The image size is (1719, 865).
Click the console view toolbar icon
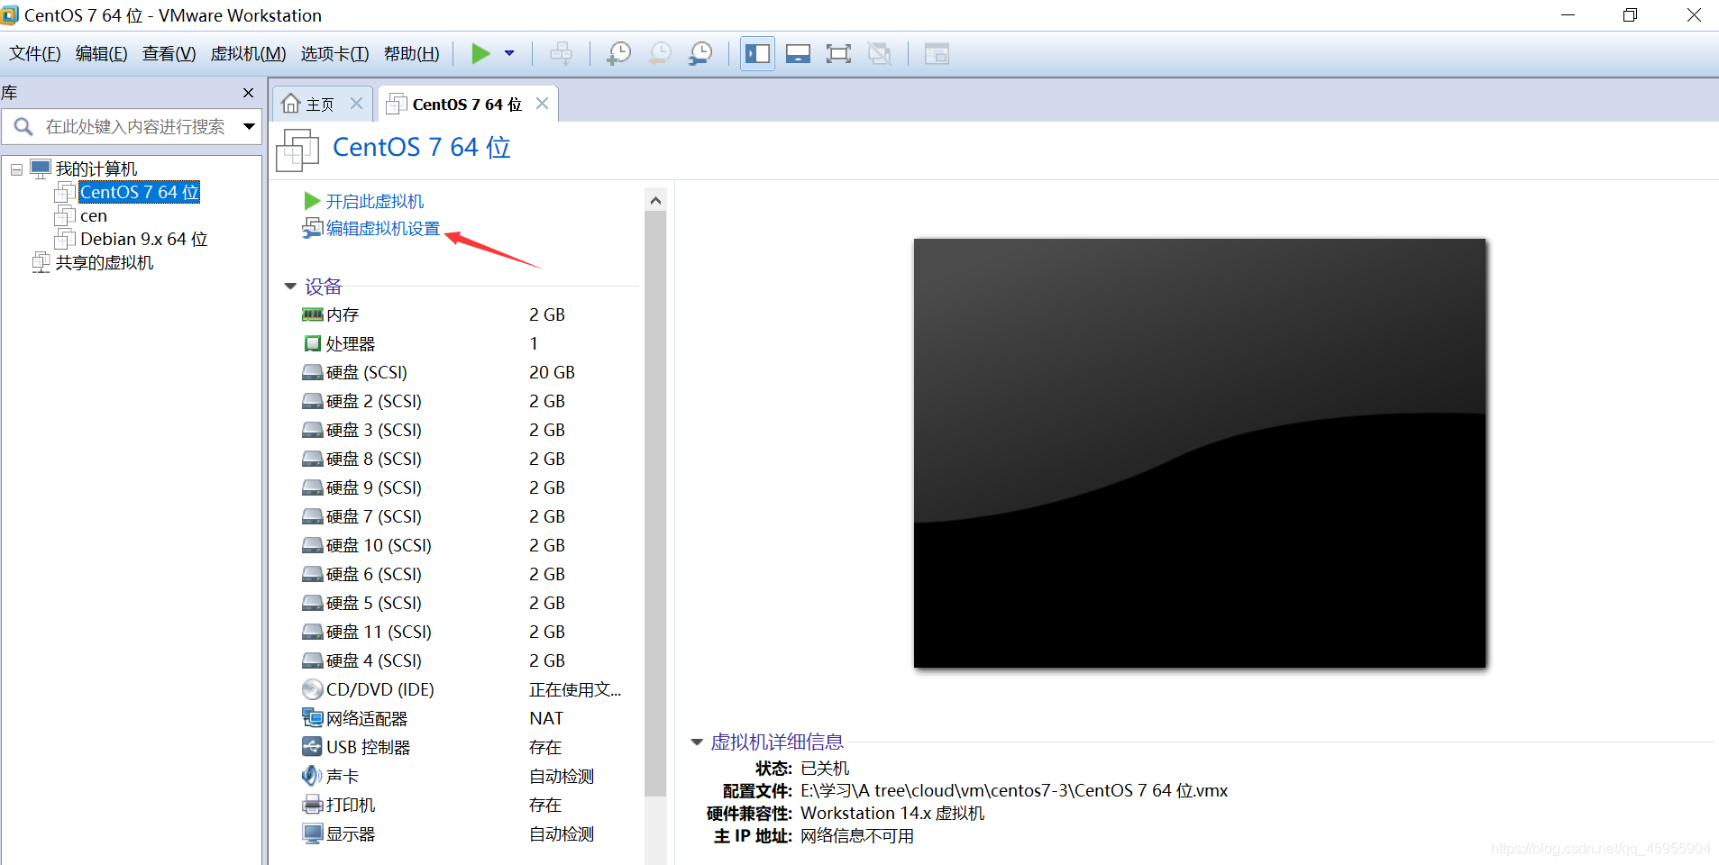coord(937,54)
